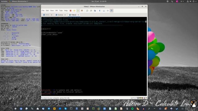Take a snapshot with the clock-camera toolbar icon
This screenshot has width=198, height=111.
(x=87, y=11)
